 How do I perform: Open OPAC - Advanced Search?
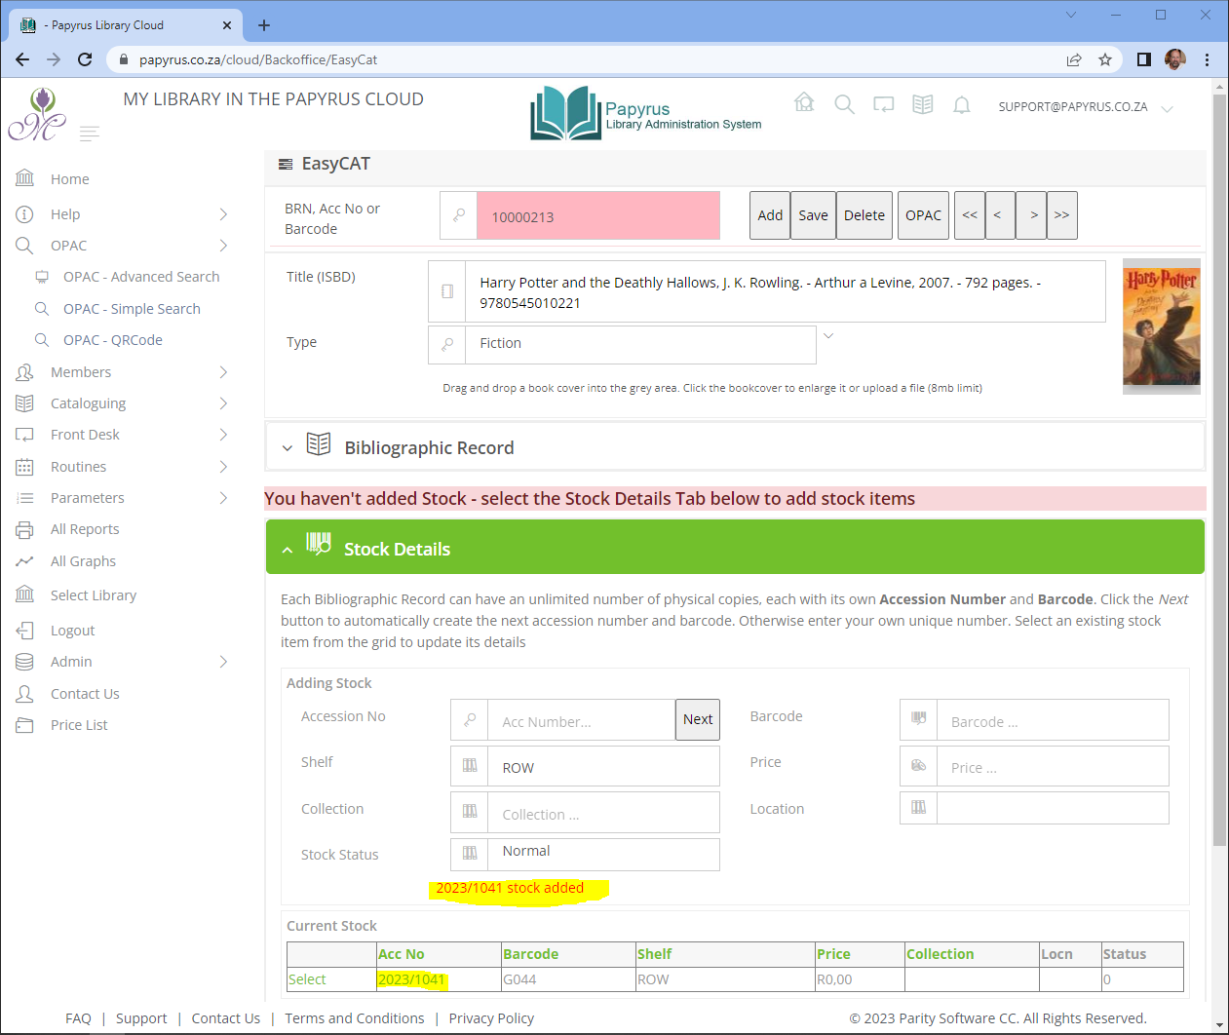[141, 277]
